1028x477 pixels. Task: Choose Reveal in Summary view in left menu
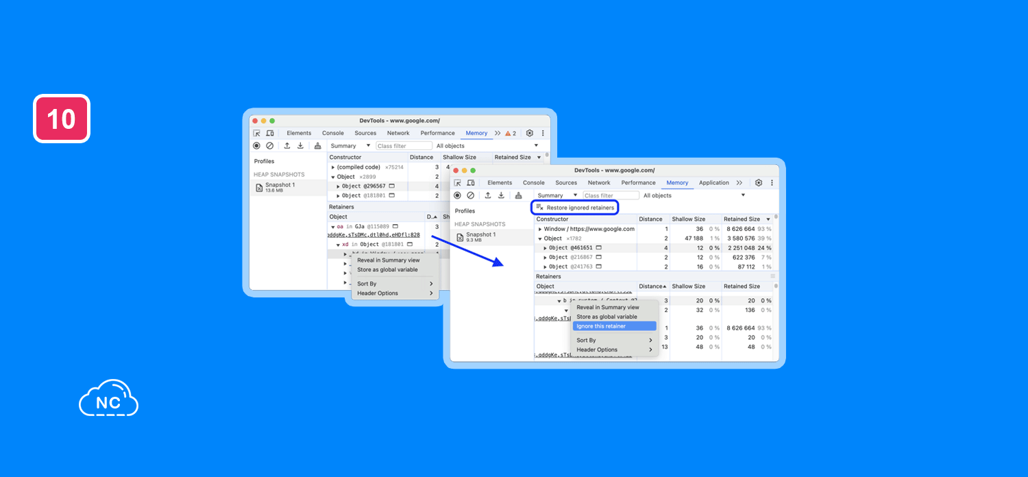[395, 260]
